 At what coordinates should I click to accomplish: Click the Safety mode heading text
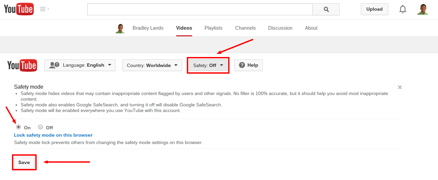(x=29, y=87)
